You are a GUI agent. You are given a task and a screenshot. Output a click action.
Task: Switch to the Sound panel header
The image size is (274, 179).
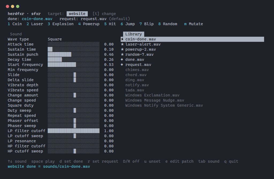tap(16, 34)
